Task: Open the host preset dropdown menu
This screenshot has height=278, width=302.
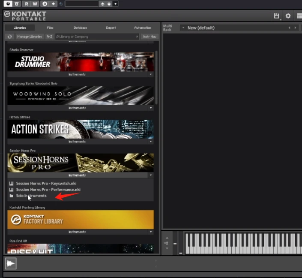Action: 115,4
